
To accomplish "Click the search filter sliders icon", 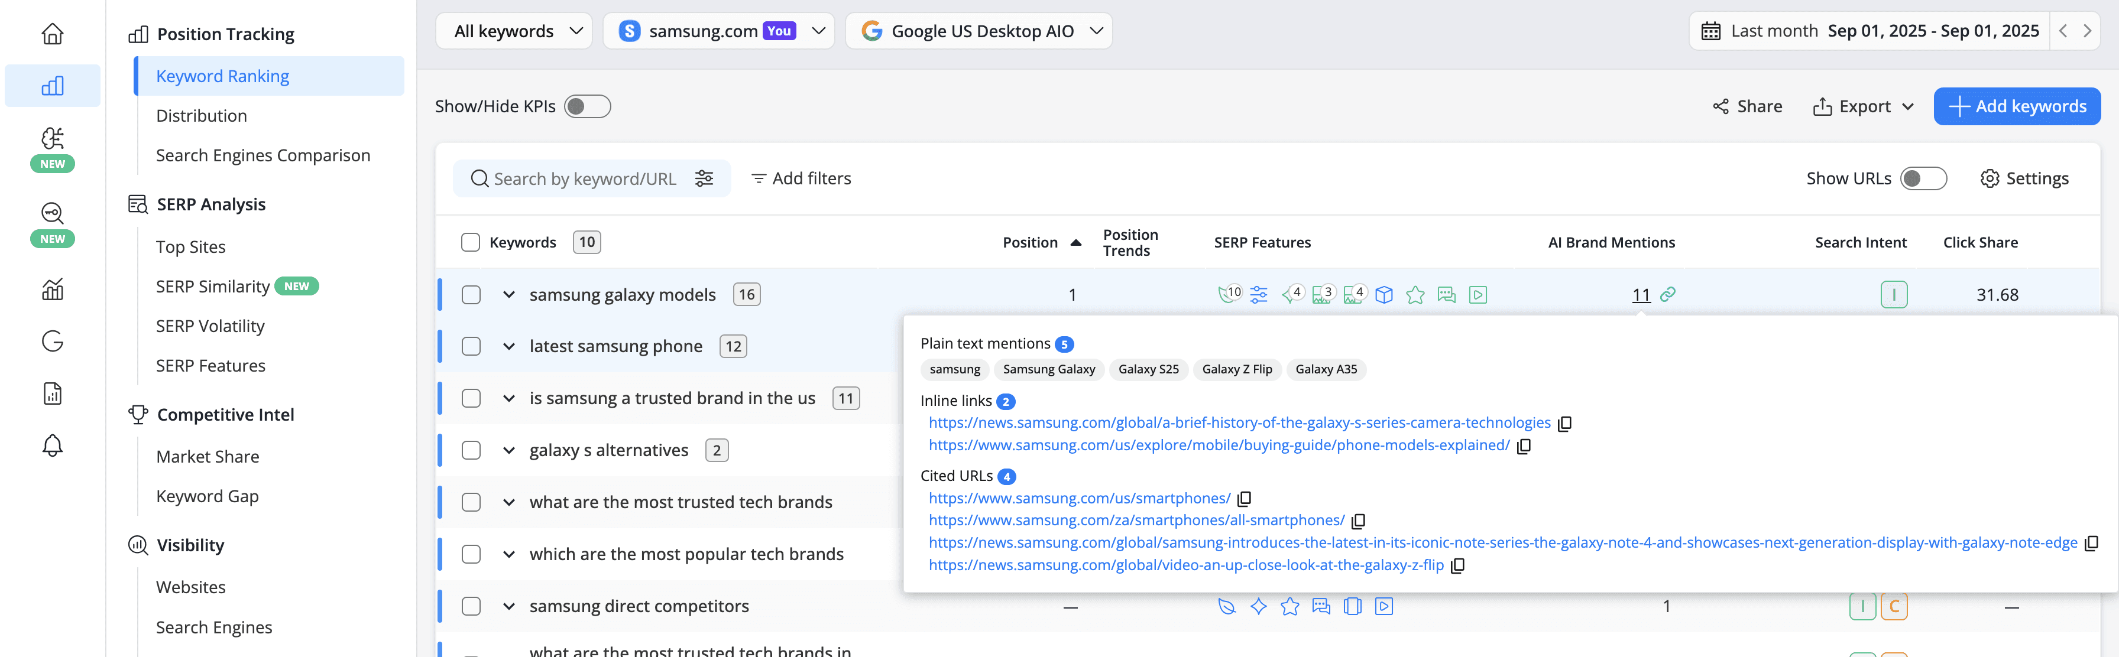I will pyautogui.click(x=704, y=178).
